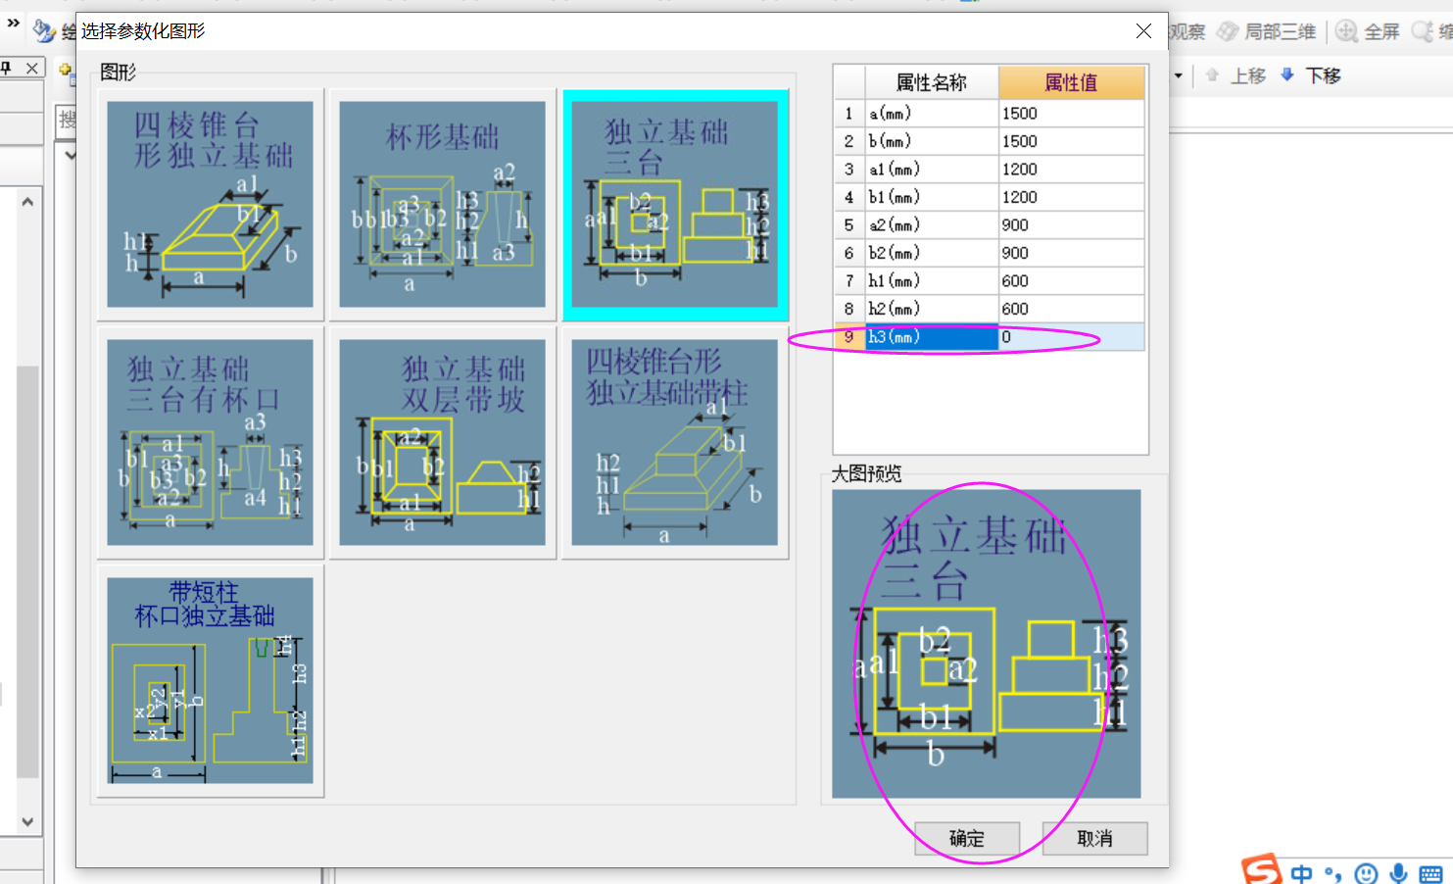
Task: Select the highlighted 独立基础三台 thumbnail
Action: coord(675,205)
